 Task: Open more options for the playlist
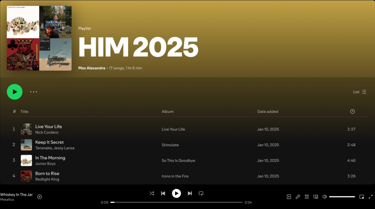(33, 92)
